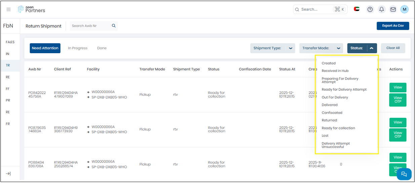This screenshot has width=415, height=183.
Task: Open the mail messages icon
Action: [x=393, y=9]
